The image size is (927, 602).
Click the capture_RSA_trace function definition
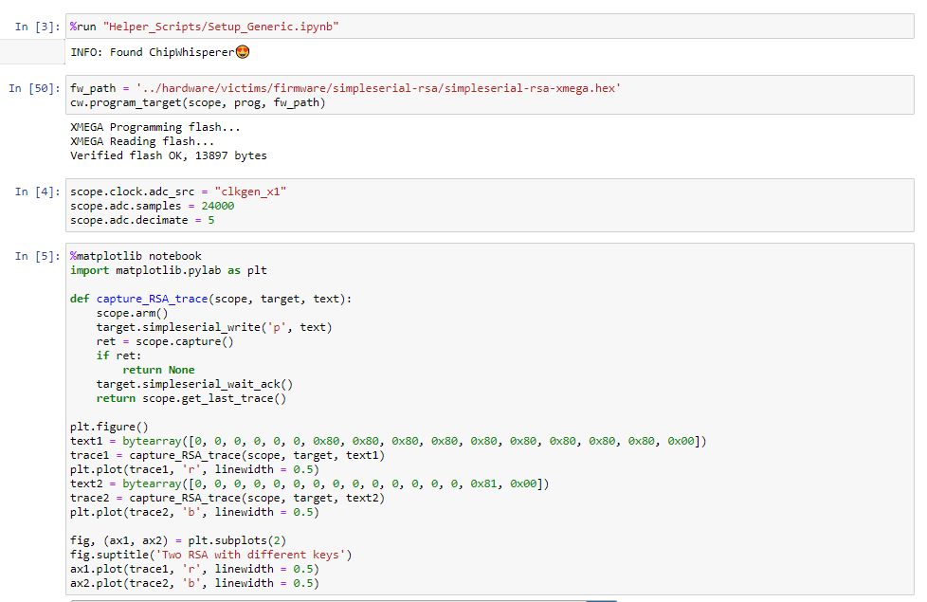210,299
